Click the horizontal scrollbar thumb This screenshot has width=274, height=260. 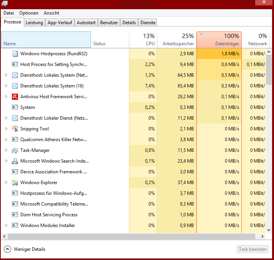point(131,237)
